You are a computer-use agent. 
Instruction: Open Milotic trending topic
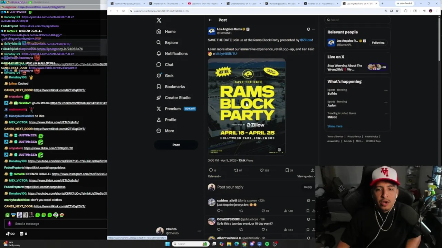332,117
